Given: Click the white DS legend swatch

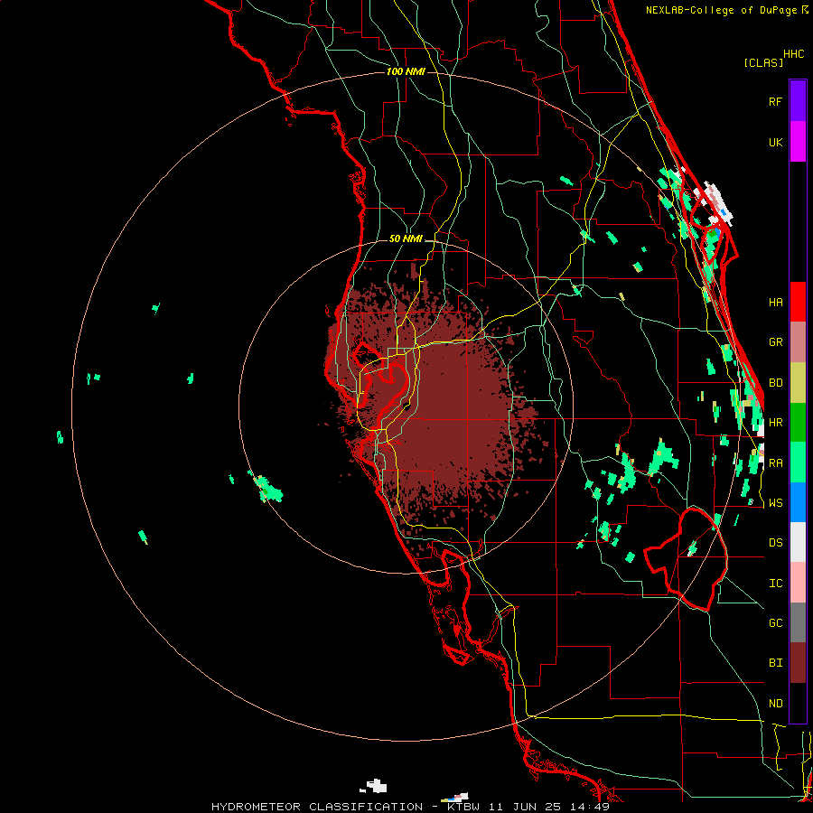Looking at the screenshot, I should (798, 542).
